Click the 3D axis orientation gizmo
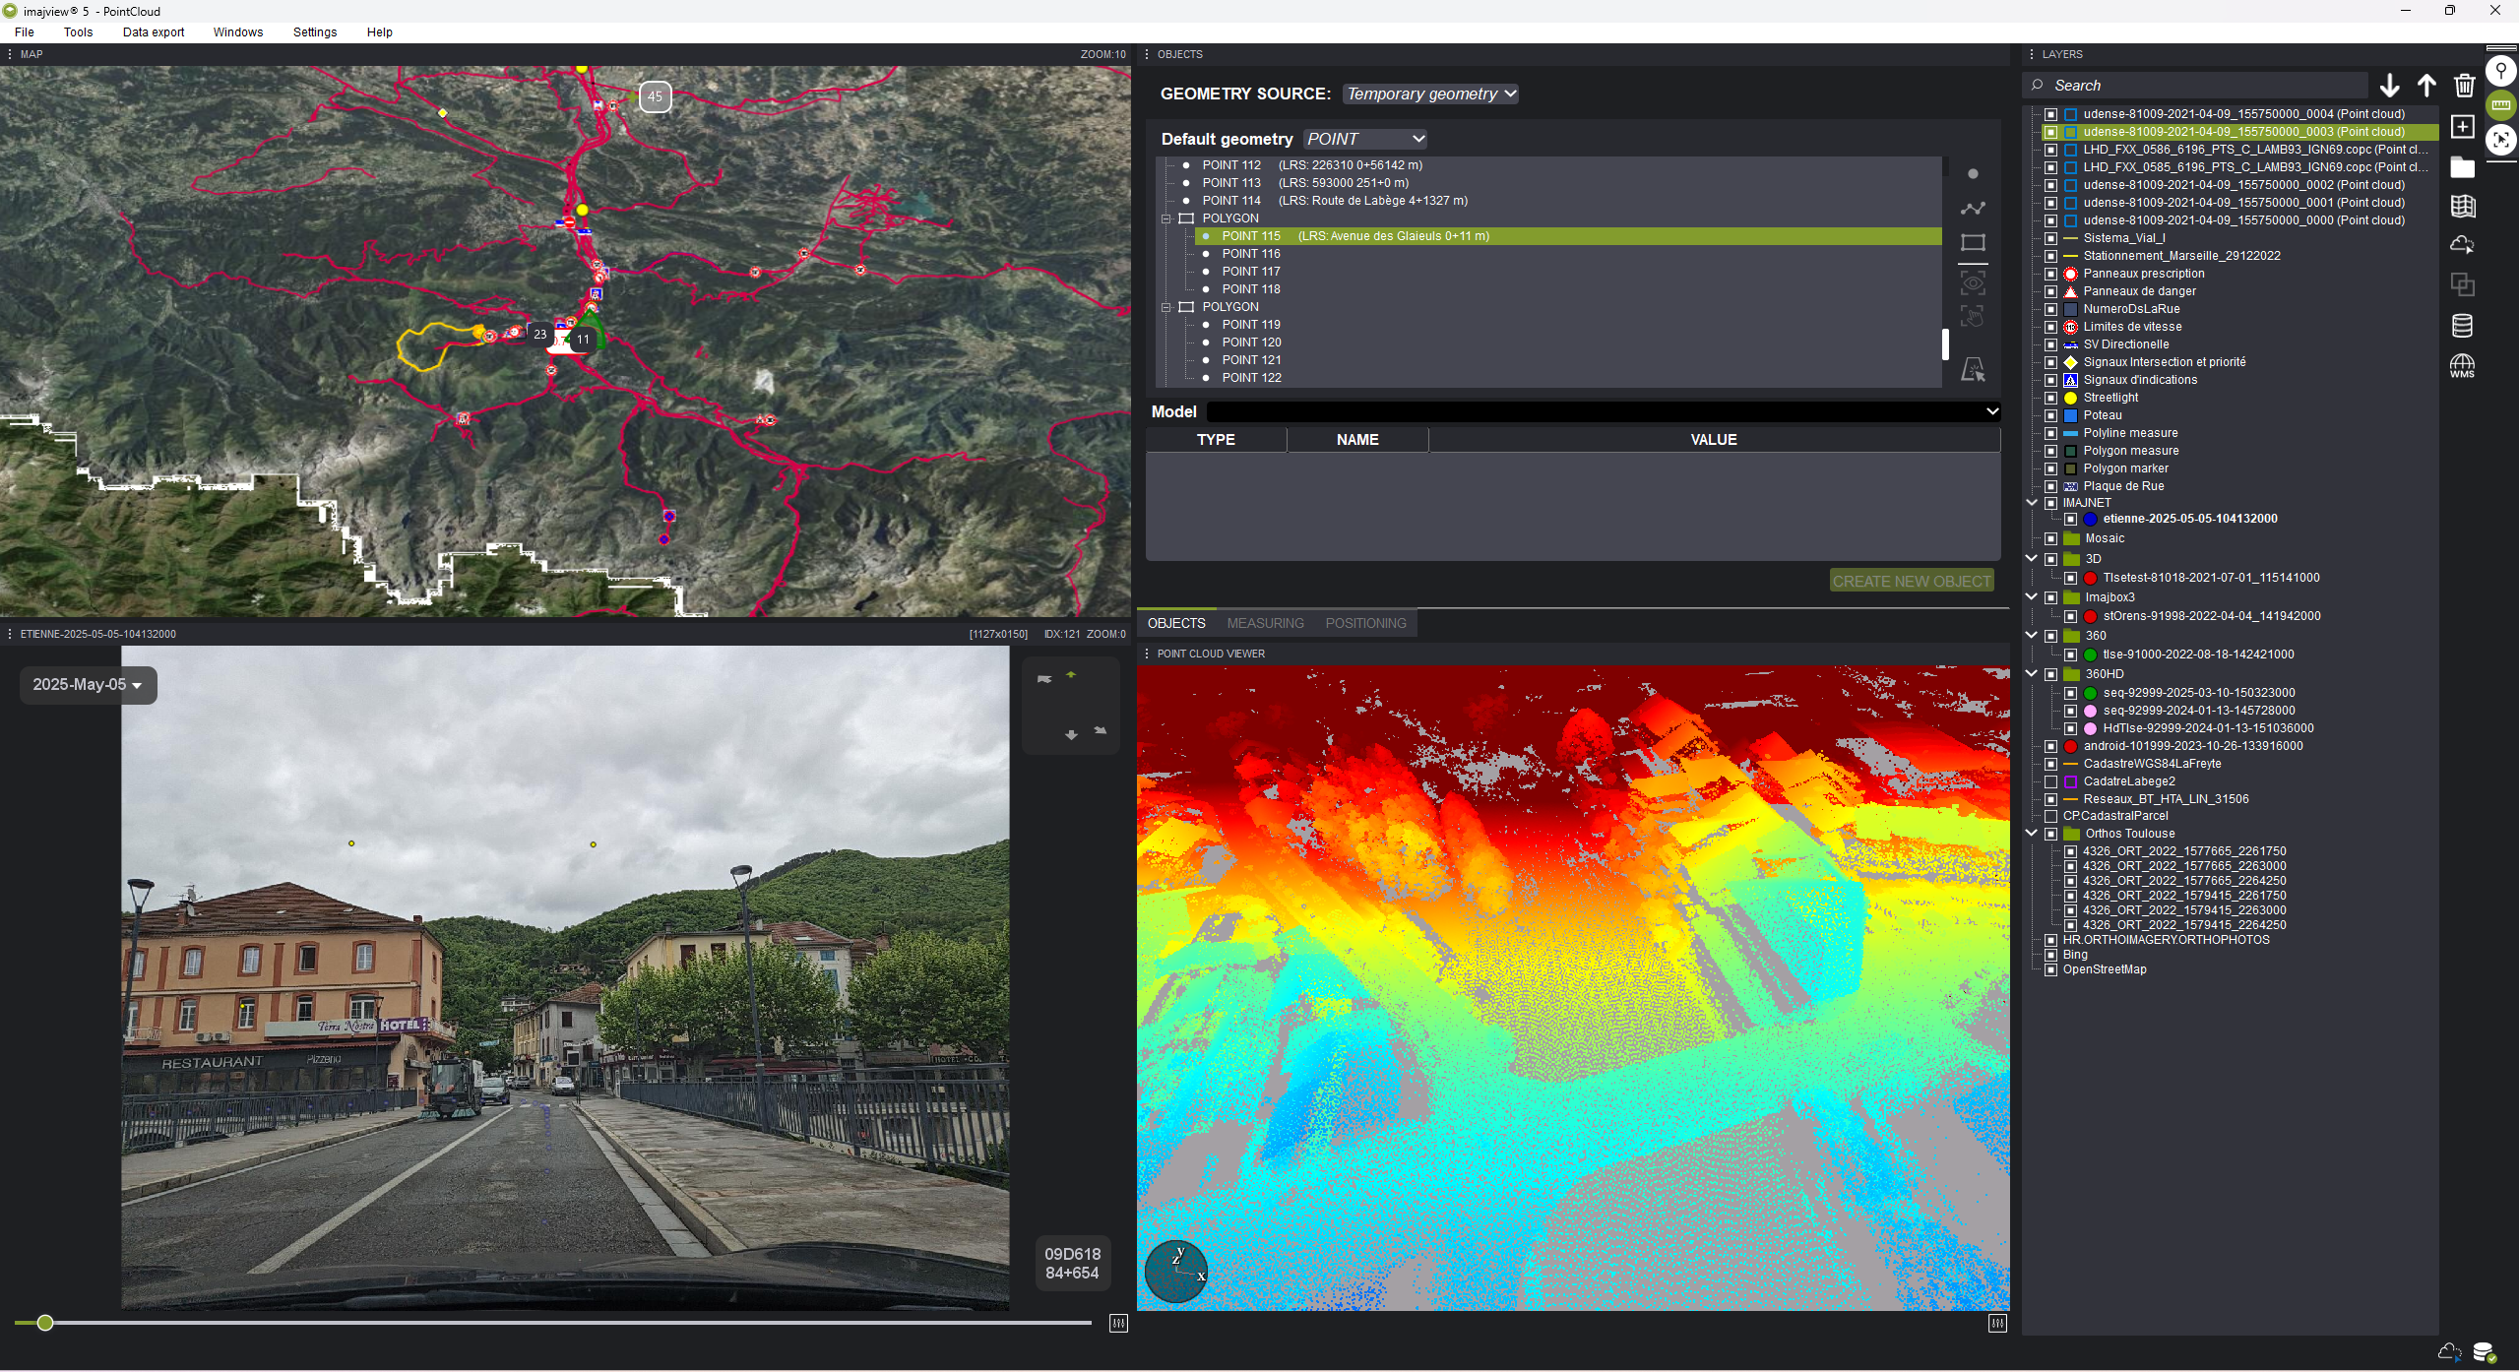2519x1372 pixels. point(1175,1272)
